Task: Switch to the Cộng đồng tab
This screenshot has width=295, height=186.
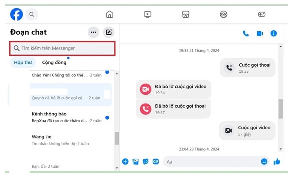Action: pyautogui.click(x=54, y=63)
